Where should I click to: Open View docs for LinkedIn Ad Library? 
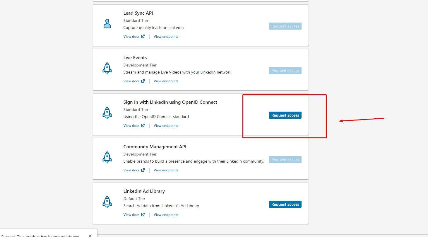(134, 215)
